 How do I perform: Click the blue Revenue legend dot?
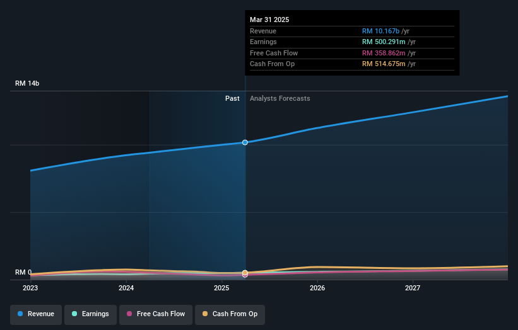[x=20, y=314]
